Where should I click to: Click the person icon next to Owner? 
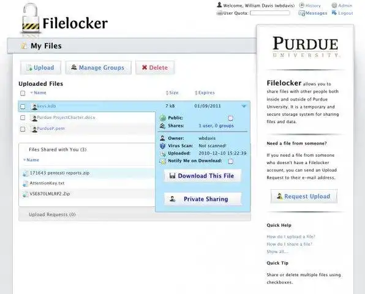pos(162,138)
